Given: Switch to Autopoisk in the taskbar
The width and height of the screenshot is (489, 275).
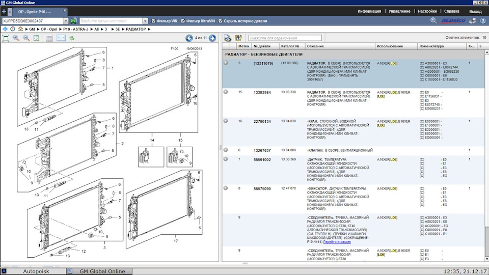Looking at the screenshot, I should click(33, 271).
